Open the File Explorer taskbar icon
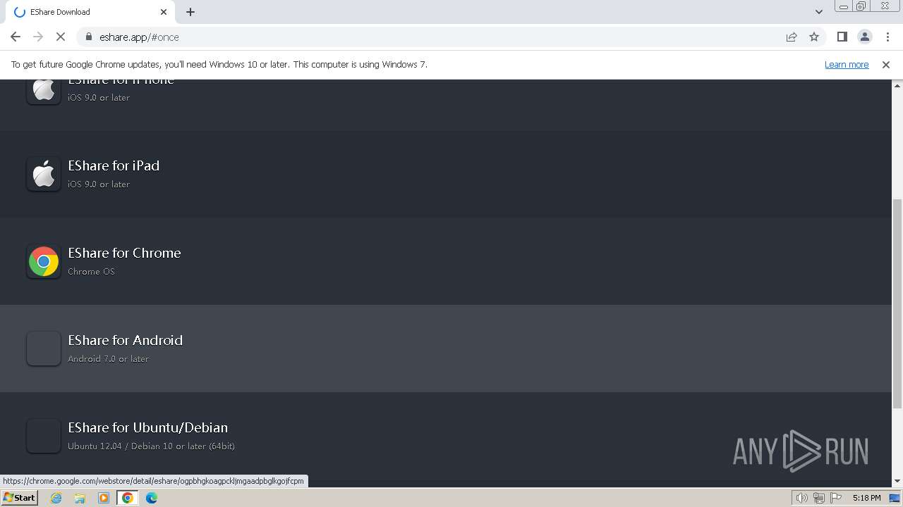The image size is (903, 507). [80, 498]
